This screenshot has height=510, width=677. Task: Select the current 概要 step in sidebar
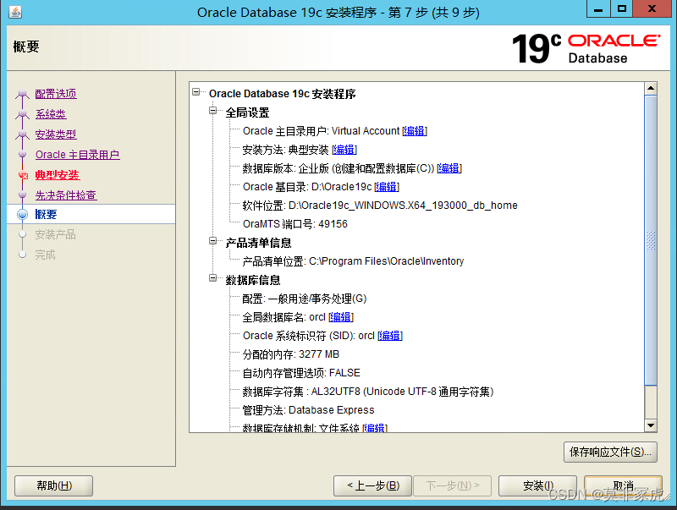point(91,214)
